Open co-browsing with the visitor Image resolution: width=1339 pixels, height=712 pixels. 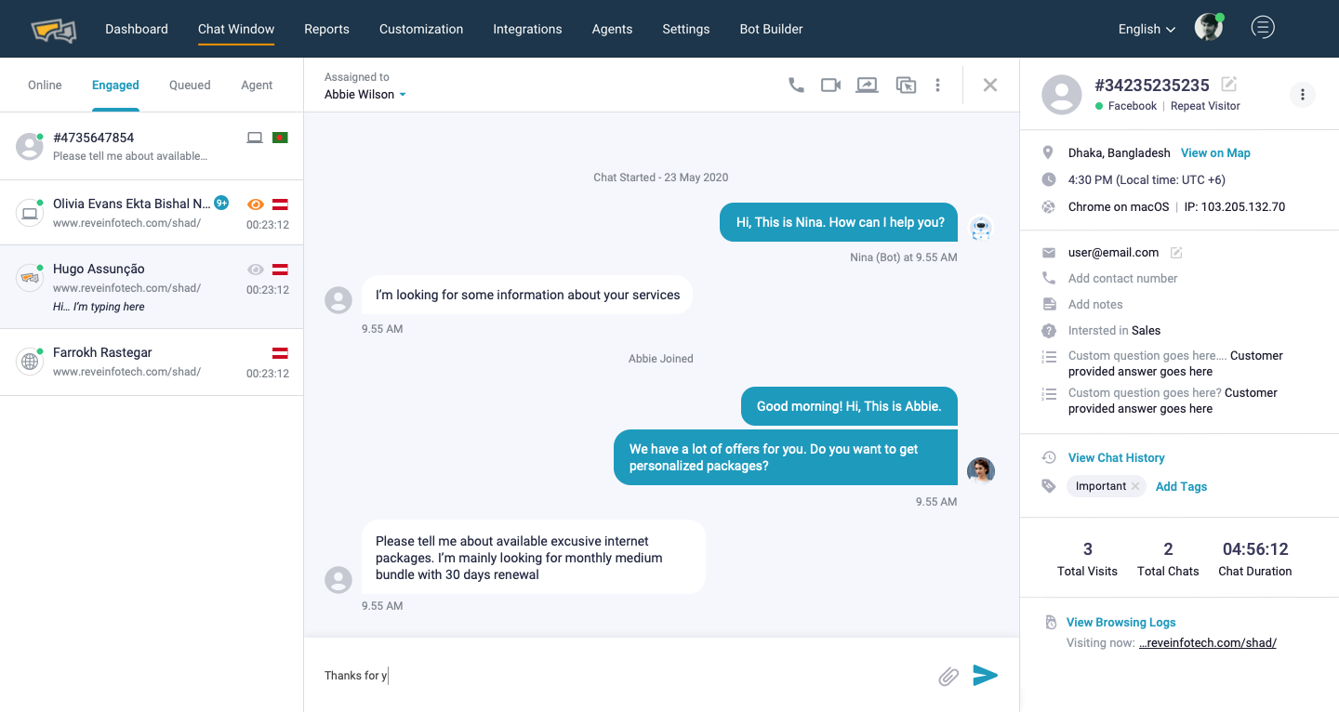(x=906, y=85)
